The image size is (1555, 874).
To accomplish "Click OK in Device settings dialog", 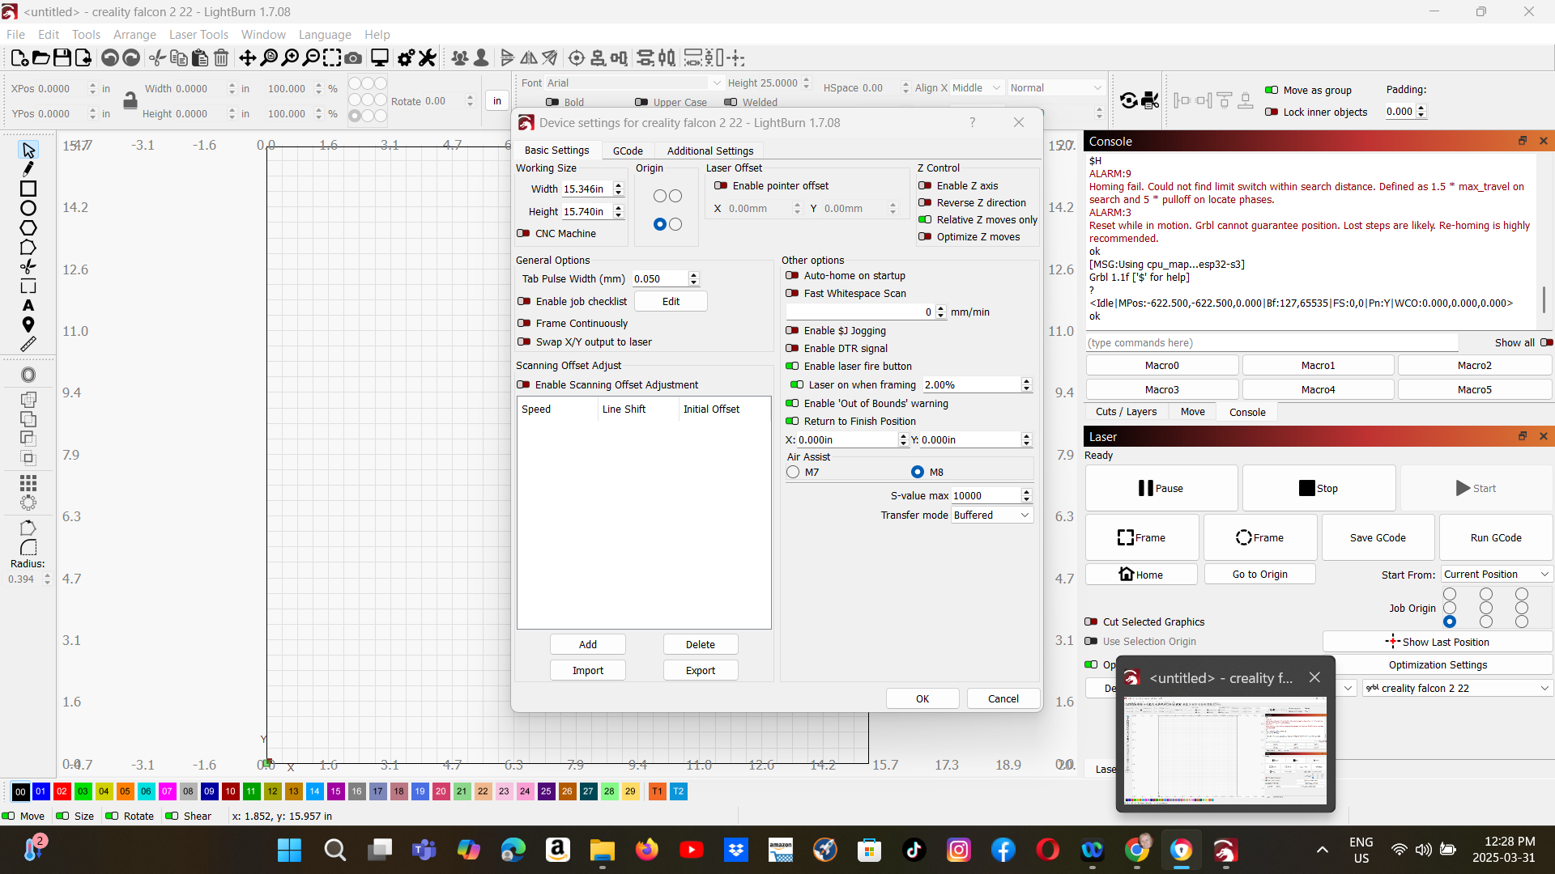I will pyautogui.click(x=922, y=699).
